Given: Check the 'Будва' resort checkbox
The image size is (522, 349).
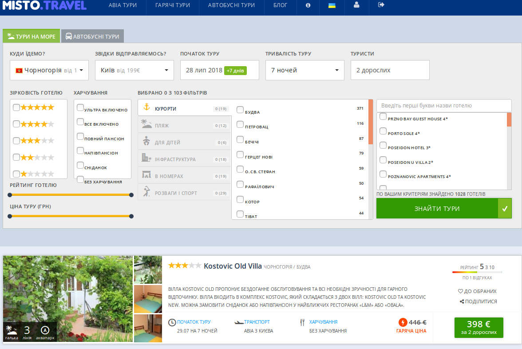Looking at the screenshot, I should (240, 110).
